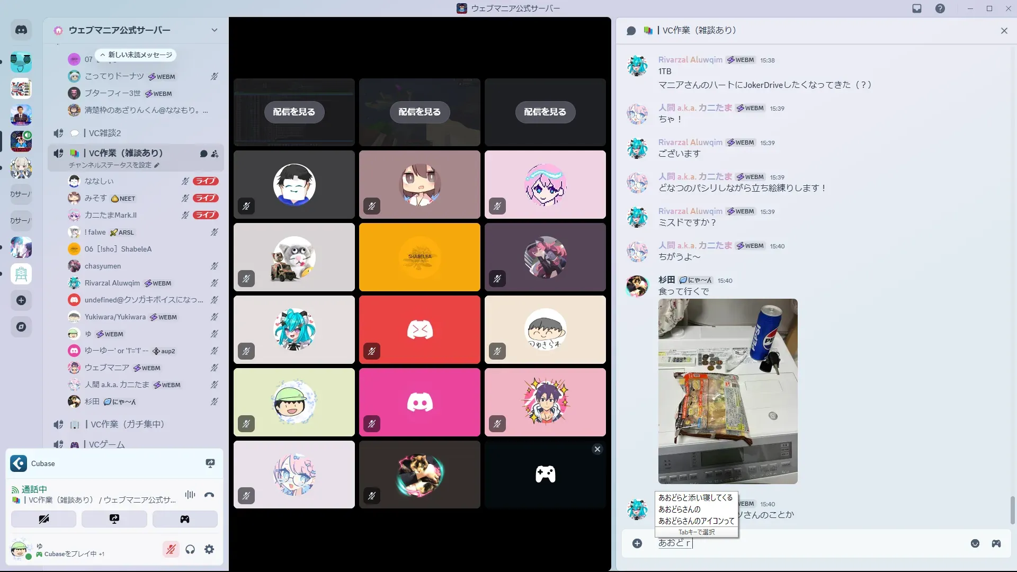
Task: Jump to 新しい未読メッセージ indicator
Action: [x=136, y=55]
